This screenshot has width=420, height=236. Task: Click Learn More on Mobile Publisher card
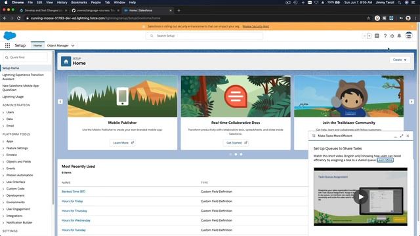123,143
